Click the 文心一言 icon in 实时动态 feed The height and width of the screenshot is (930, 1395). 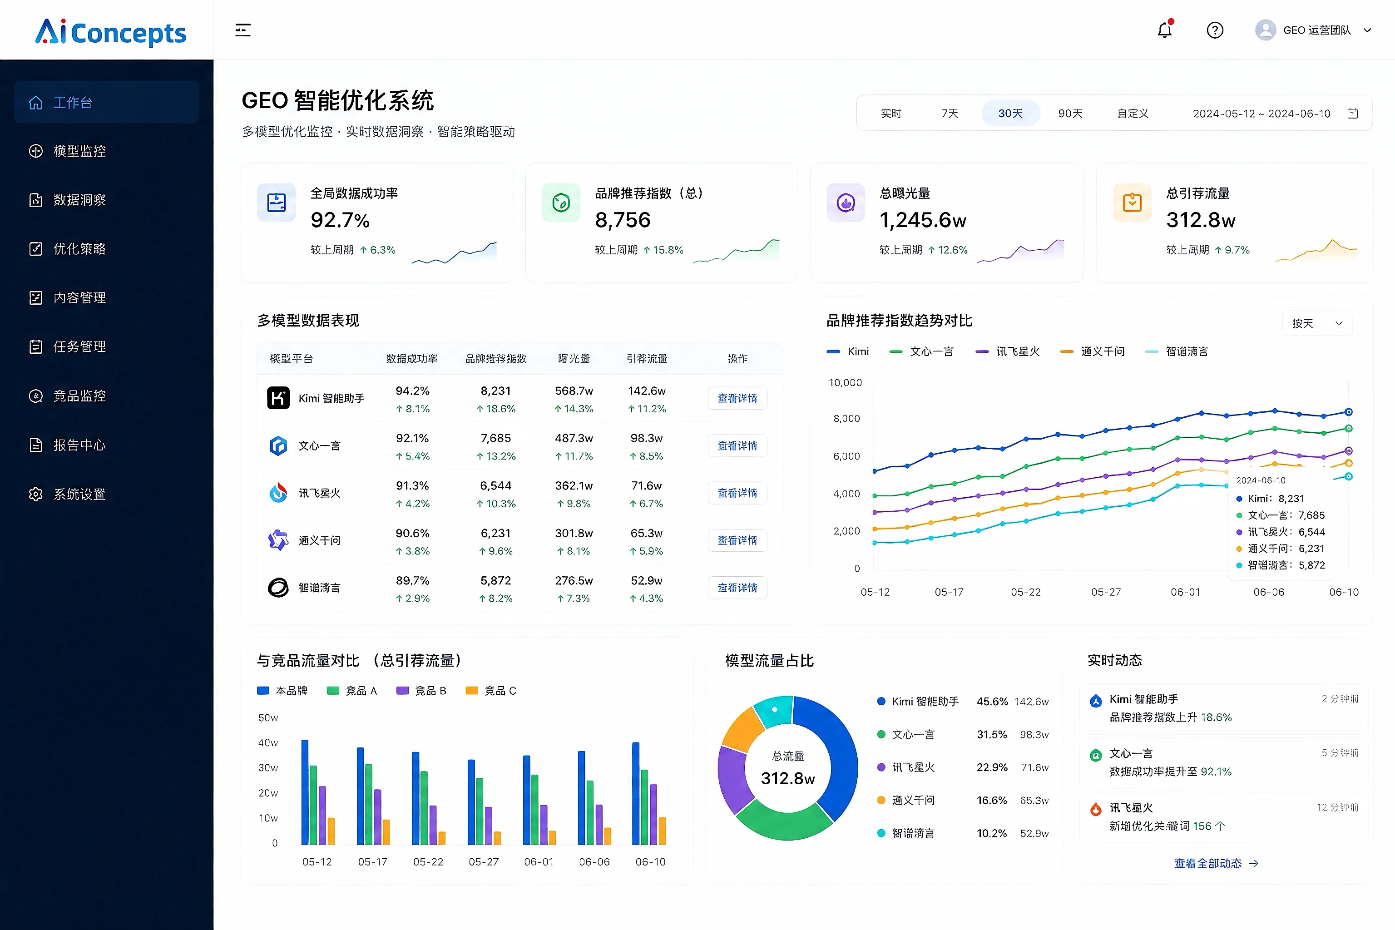1096,755
